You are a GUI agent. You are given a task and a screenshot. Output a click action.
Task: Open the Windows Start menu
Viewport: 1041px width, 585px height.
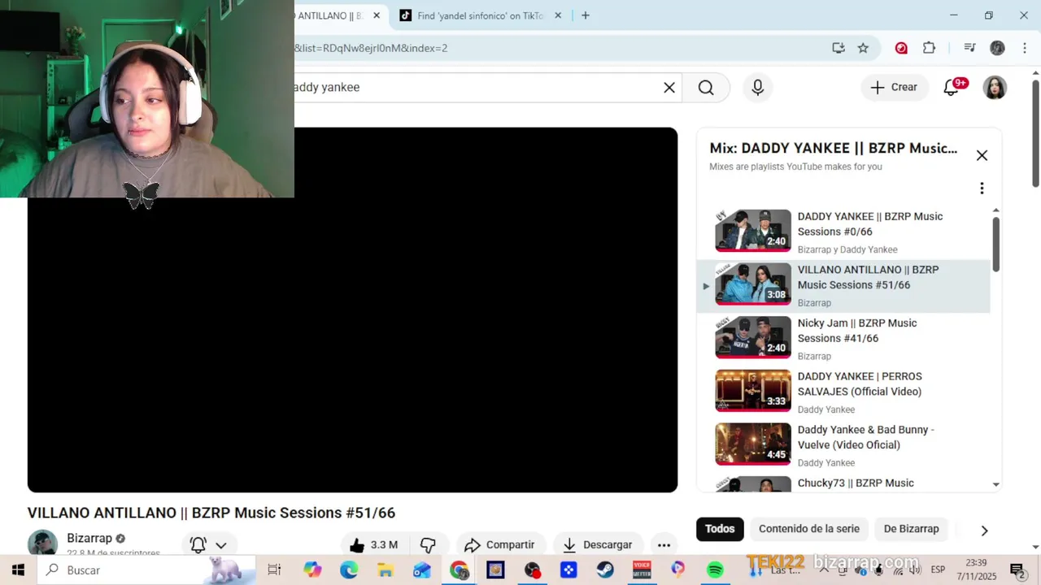(18, 570)
